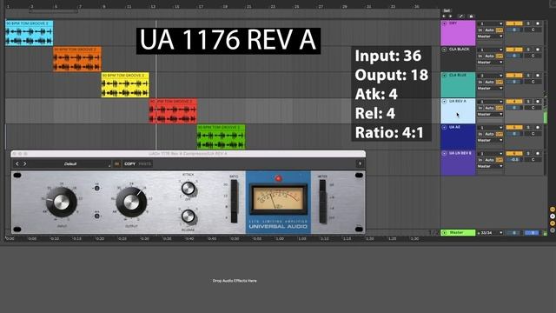Select the yellow tom groove clip
This screenshot has width=556, height=313.
point(125,85)
